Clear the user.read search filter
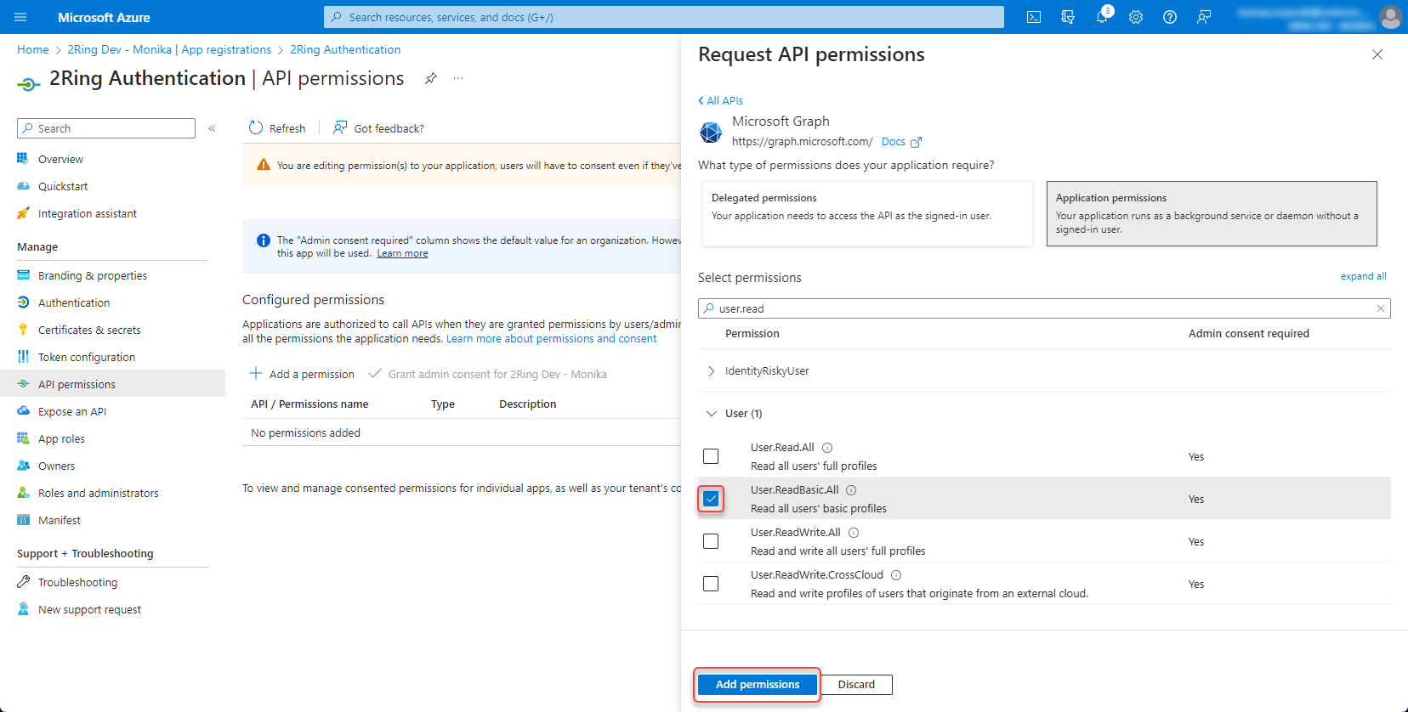This screenshot has width=1408, height=712. click(x=1380, y=308)
